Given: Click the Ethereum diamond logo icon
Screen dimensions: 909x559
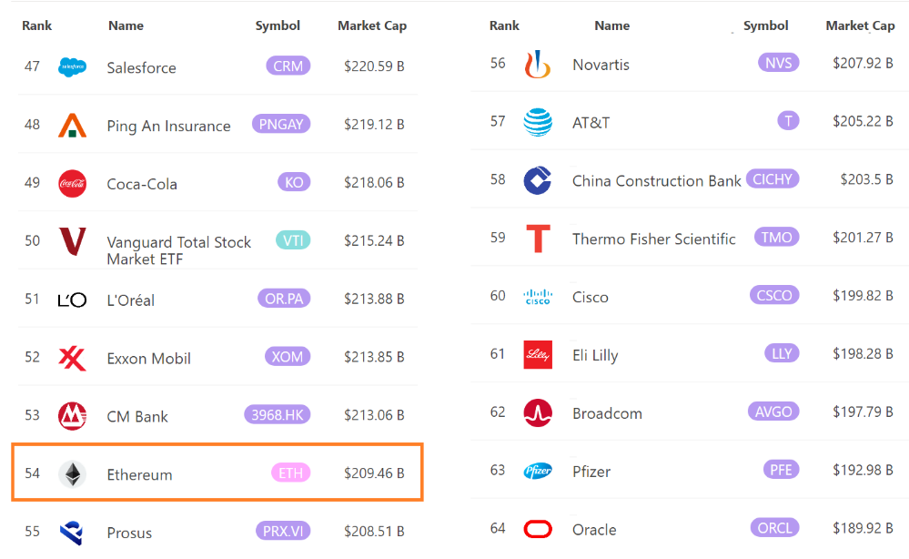Looking at the screenshot, I should 72,474.
